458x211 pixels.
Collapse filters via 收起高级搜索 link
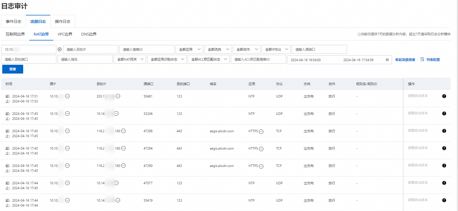click(405, 60)
